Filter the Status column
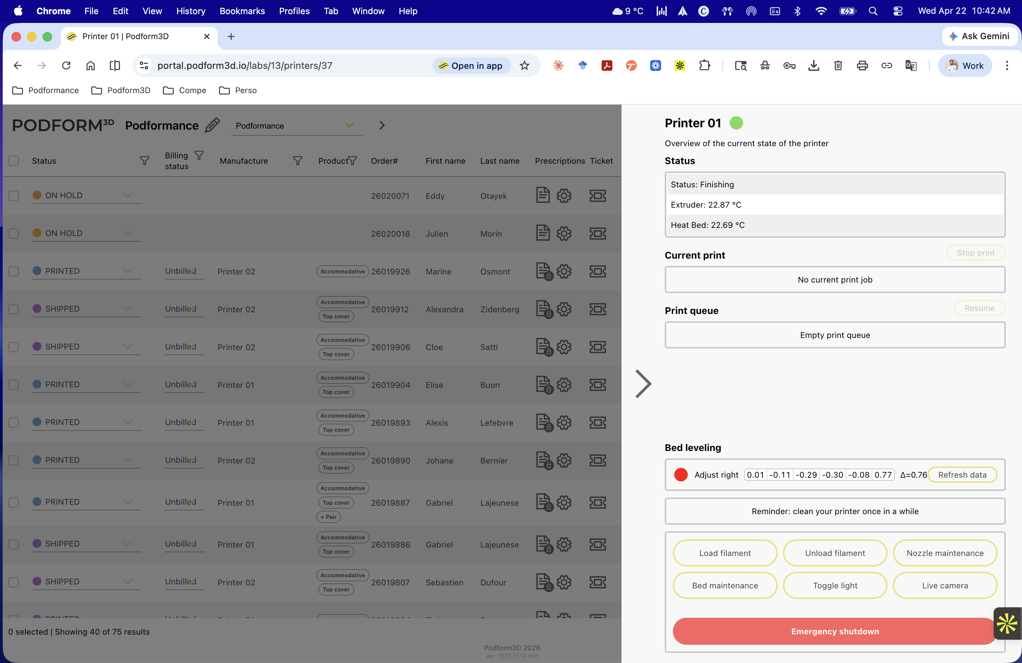The width and height of the screenshot is (1022, 663). (x=145, y=161)
